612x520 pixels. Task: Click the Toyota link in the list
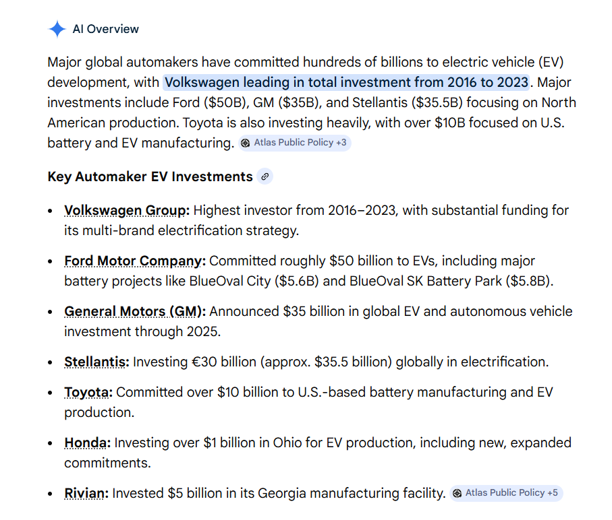pos(88,392)
